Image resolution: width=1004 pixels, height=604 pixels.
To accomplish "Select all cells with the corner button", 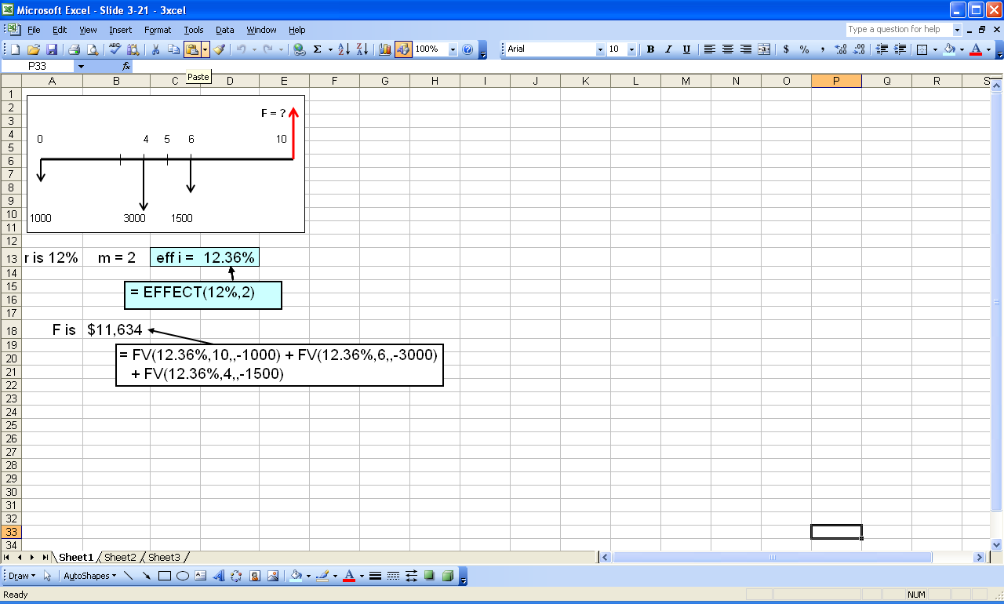I will (x=10, y=81).
